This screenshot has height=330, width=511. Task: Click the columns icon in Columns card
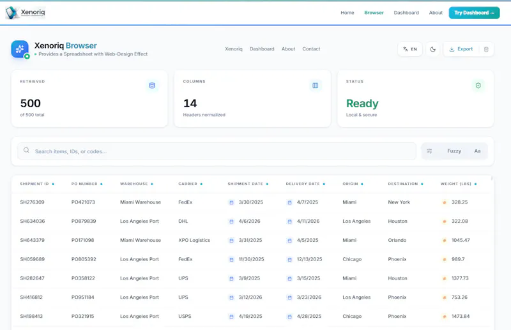pos(315,86)
